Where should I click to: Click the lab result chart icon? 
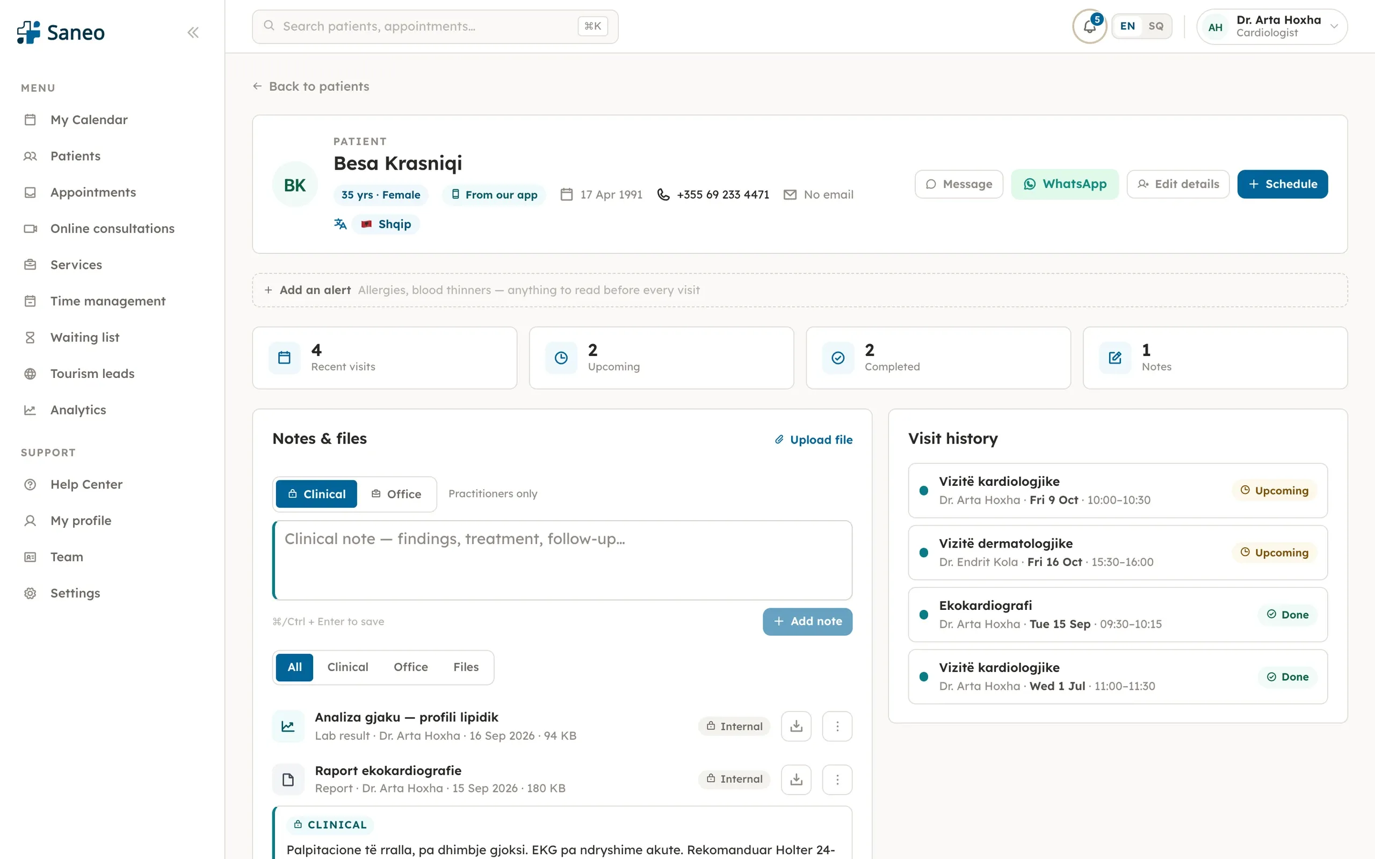(x=288, y=726)
